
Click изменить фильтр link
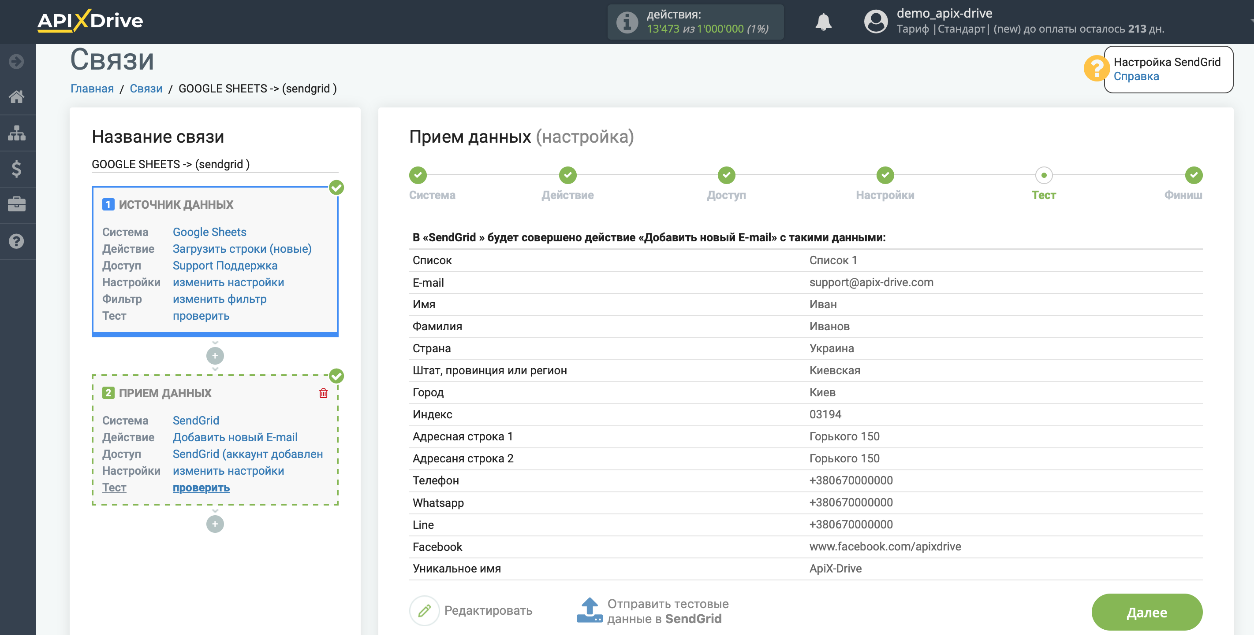tap(220, 299)
